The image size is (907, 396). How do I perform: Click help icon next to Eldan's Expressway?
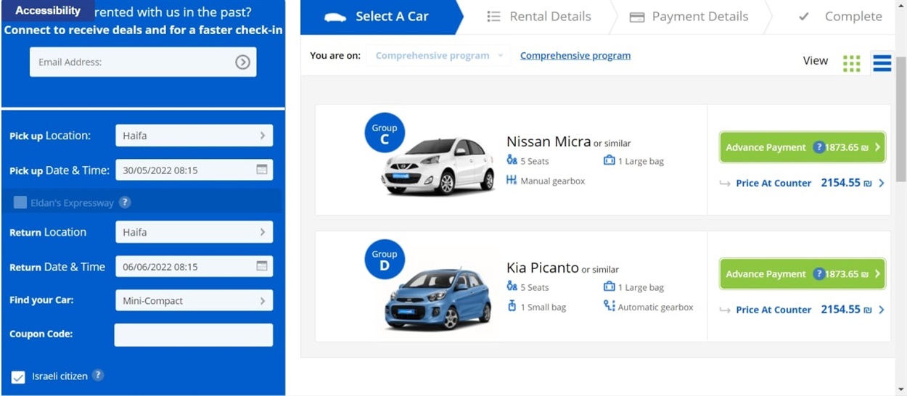[125, 202]
